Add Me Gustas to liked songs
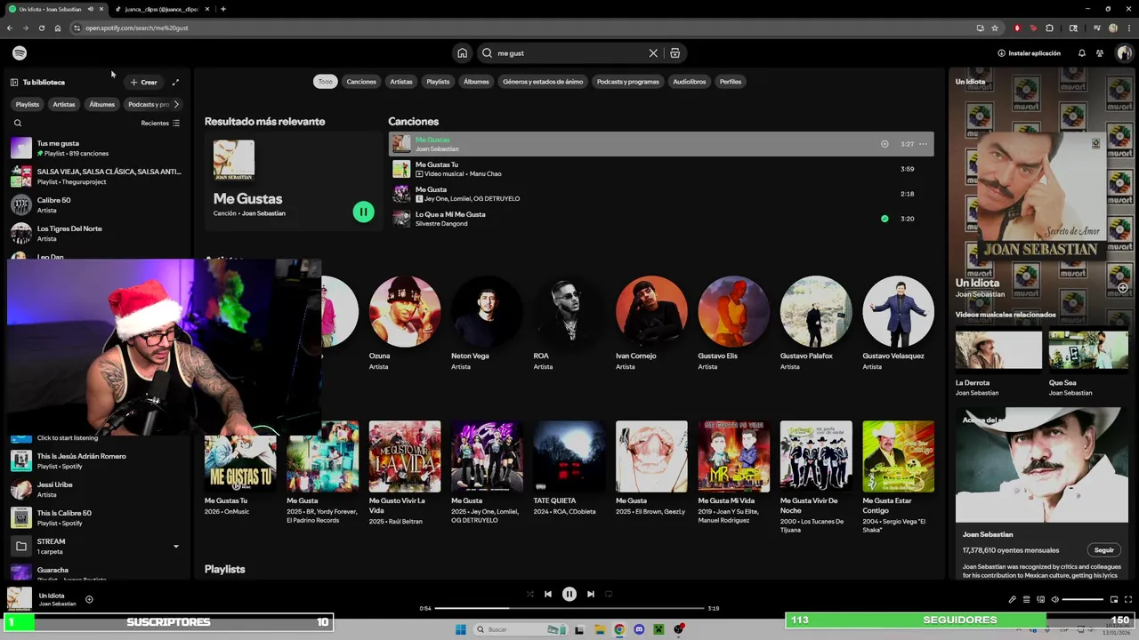This screenshot has height=640, width=1139. [x=885, y=144]
